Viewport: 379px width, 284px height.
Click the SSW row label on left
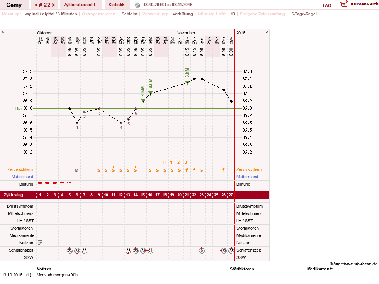point(29,257)
